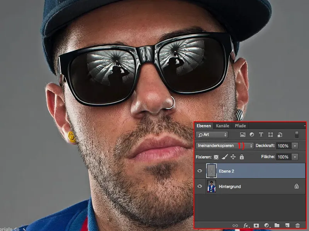
Task: Lock transparent pixels icon next to Fixieren
Action: 216,157
